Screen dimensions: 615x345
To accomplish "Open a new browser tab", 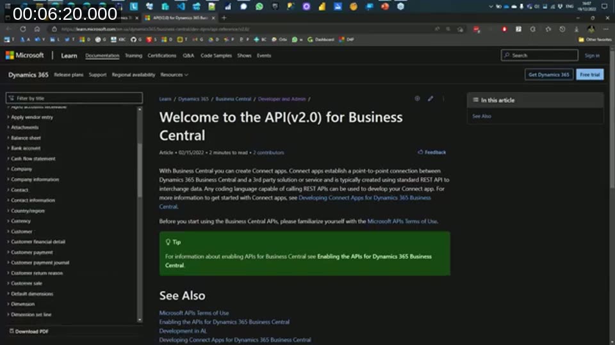I will pos(224,18).
